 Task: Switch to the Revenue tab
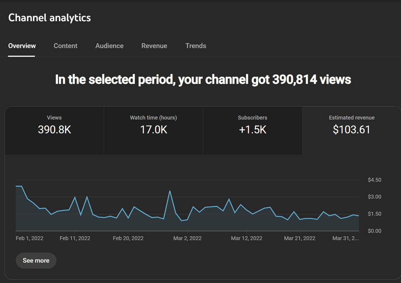(x=154, y=46)
